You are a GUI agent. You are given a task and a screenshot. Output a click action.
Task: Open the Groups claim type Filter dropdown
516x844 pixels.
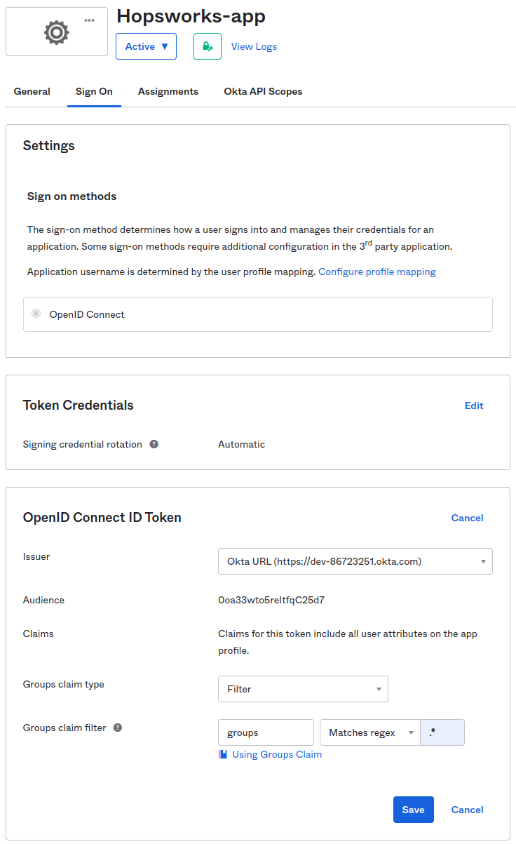[x=303, y=689]
